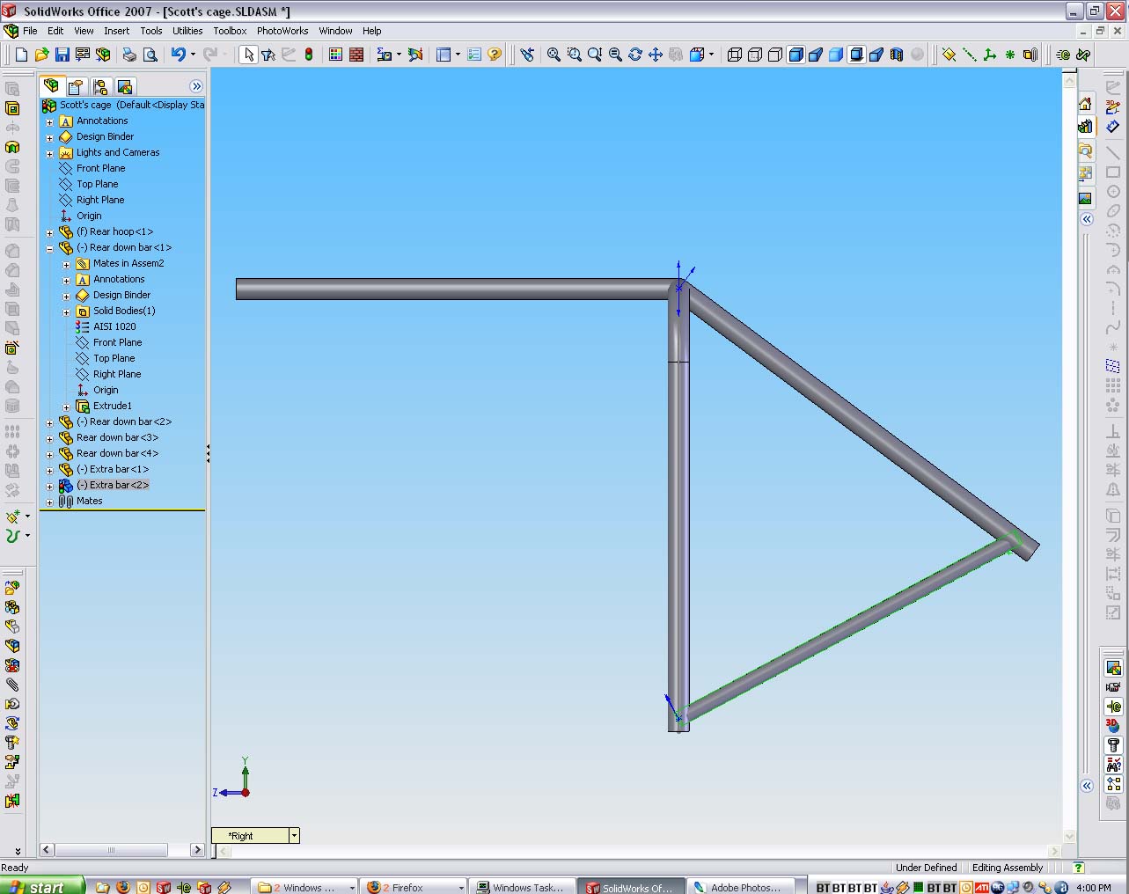The width and height of the screenshot is (1129, 894).
Task: Switch to Wireframe display style
Action: [734, 55]
